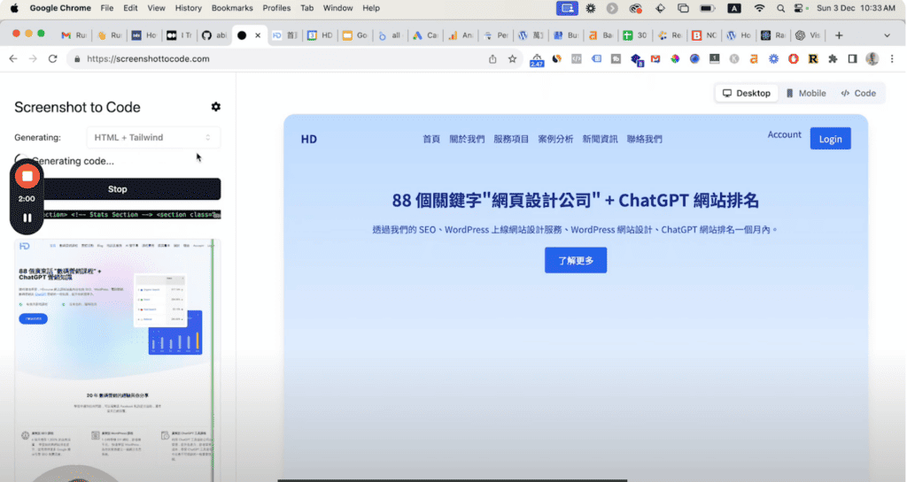Stop the screen recording with the red button
This screenshot has width=907, height=482.
[x=27, y=176]
